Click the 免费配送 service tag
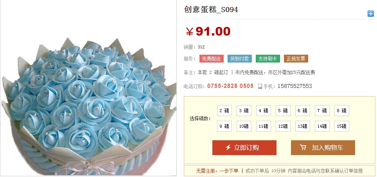The image size is (377, 177). [211, 59]
